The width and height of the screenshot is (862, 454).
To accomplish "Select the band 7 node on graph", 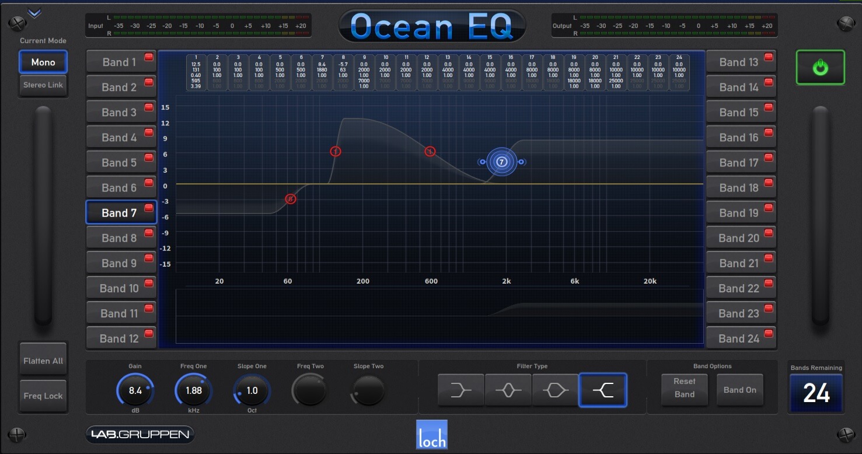I will tap(502, 162).
